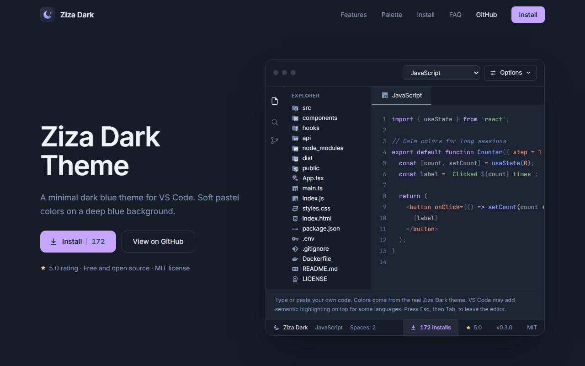Click the purple Install button in header

click(x=528, y=15)
